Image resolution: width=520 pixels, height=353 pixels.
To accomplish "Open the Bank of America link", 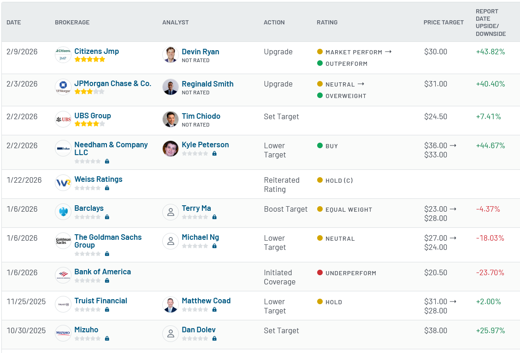I will (102, 272).
